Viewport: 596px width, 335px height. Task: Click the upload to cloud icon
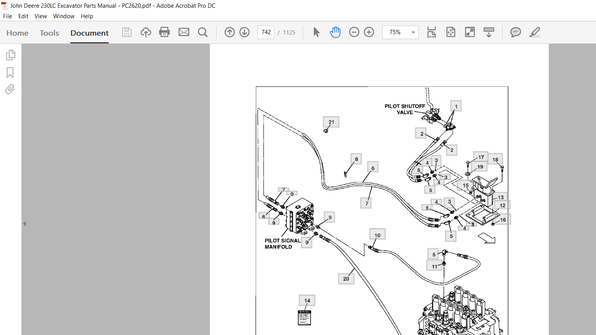click(x=146, y=32)
